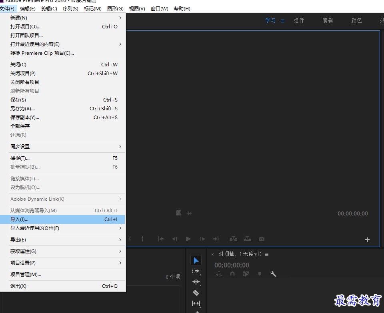Click Add Marker icon in timeline
384x313 pixels.
point(260,274)
